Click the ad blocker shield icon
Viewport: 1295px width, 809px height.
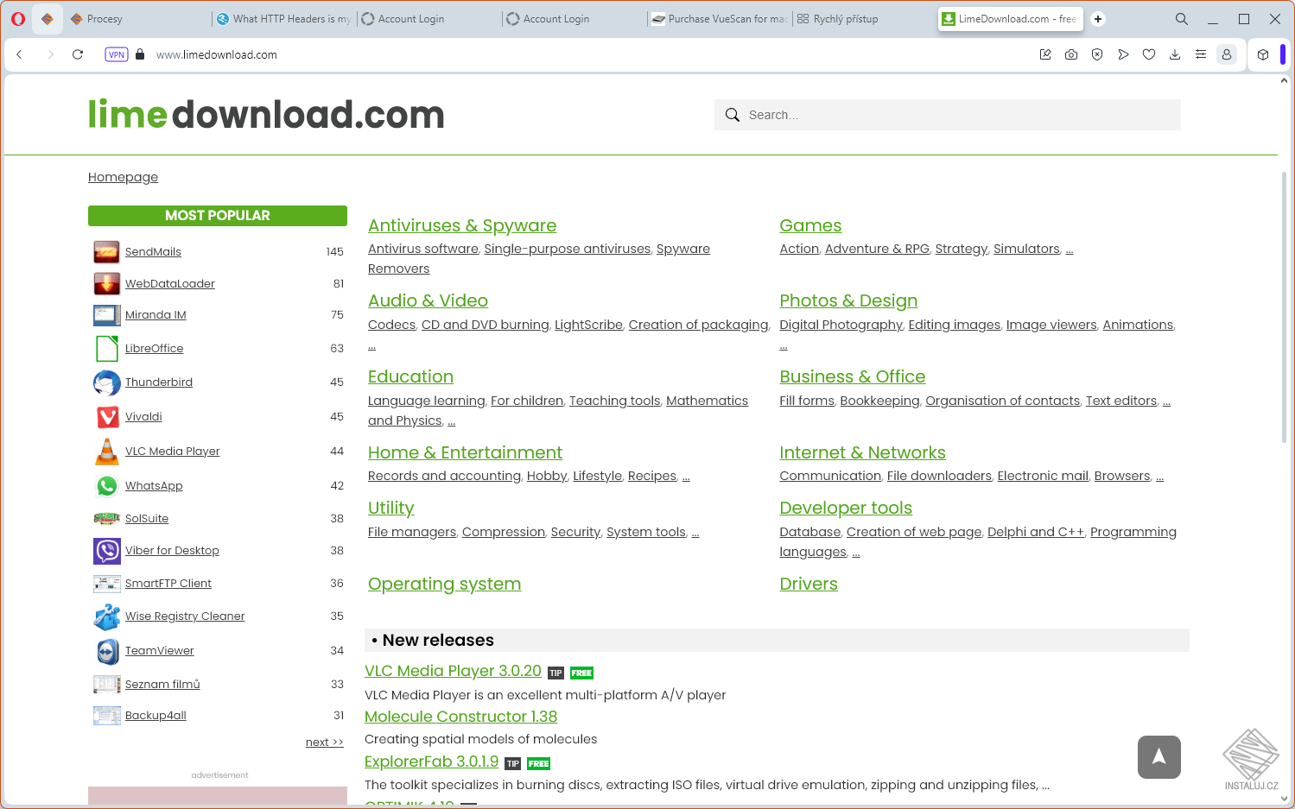tap(1097, 54)
